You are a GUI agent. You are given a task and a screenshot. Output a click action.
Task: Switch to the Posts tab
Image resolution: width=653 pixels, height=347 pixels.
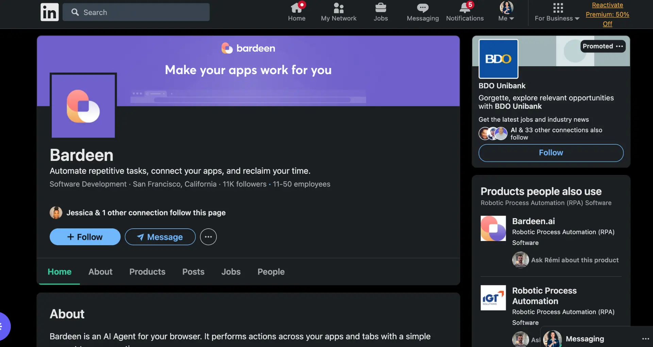[193, 272]
